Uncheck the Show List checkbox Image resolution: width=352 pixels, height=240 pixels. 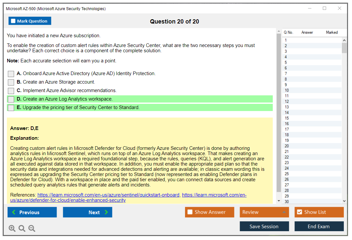[x=299, y=212]
